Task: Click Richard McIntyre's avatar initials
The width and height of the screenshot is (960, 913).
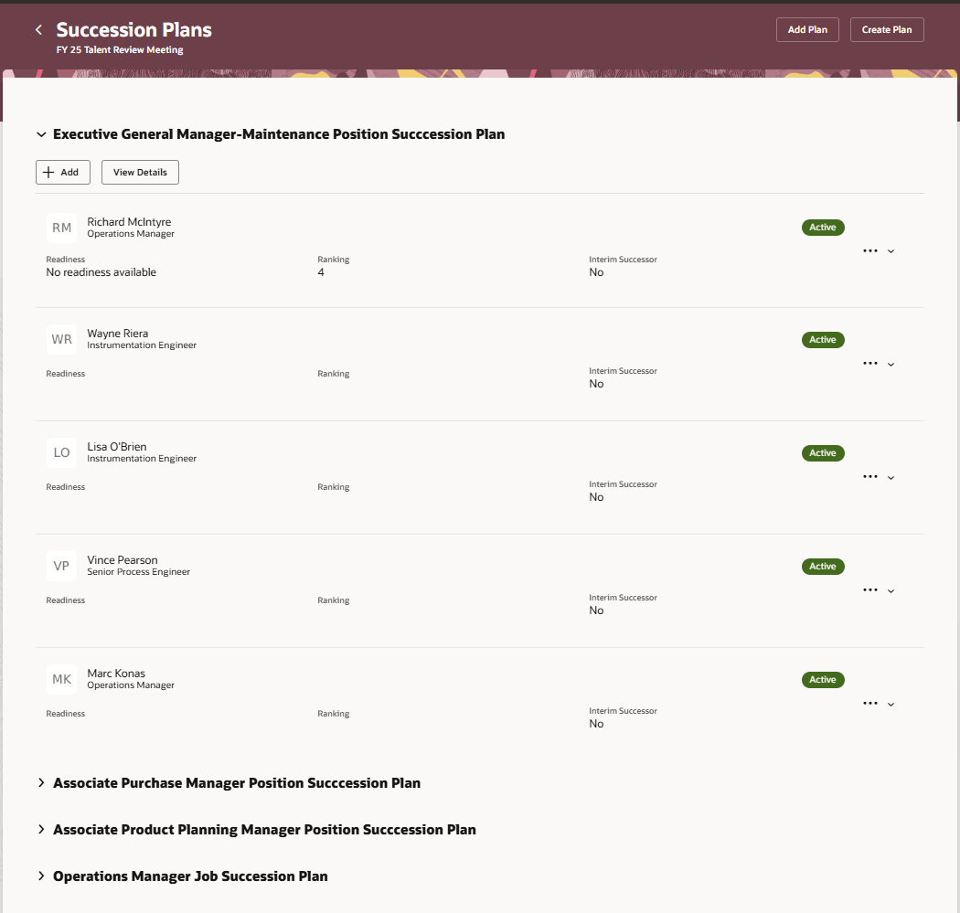Action: click(x=61, y=227)
